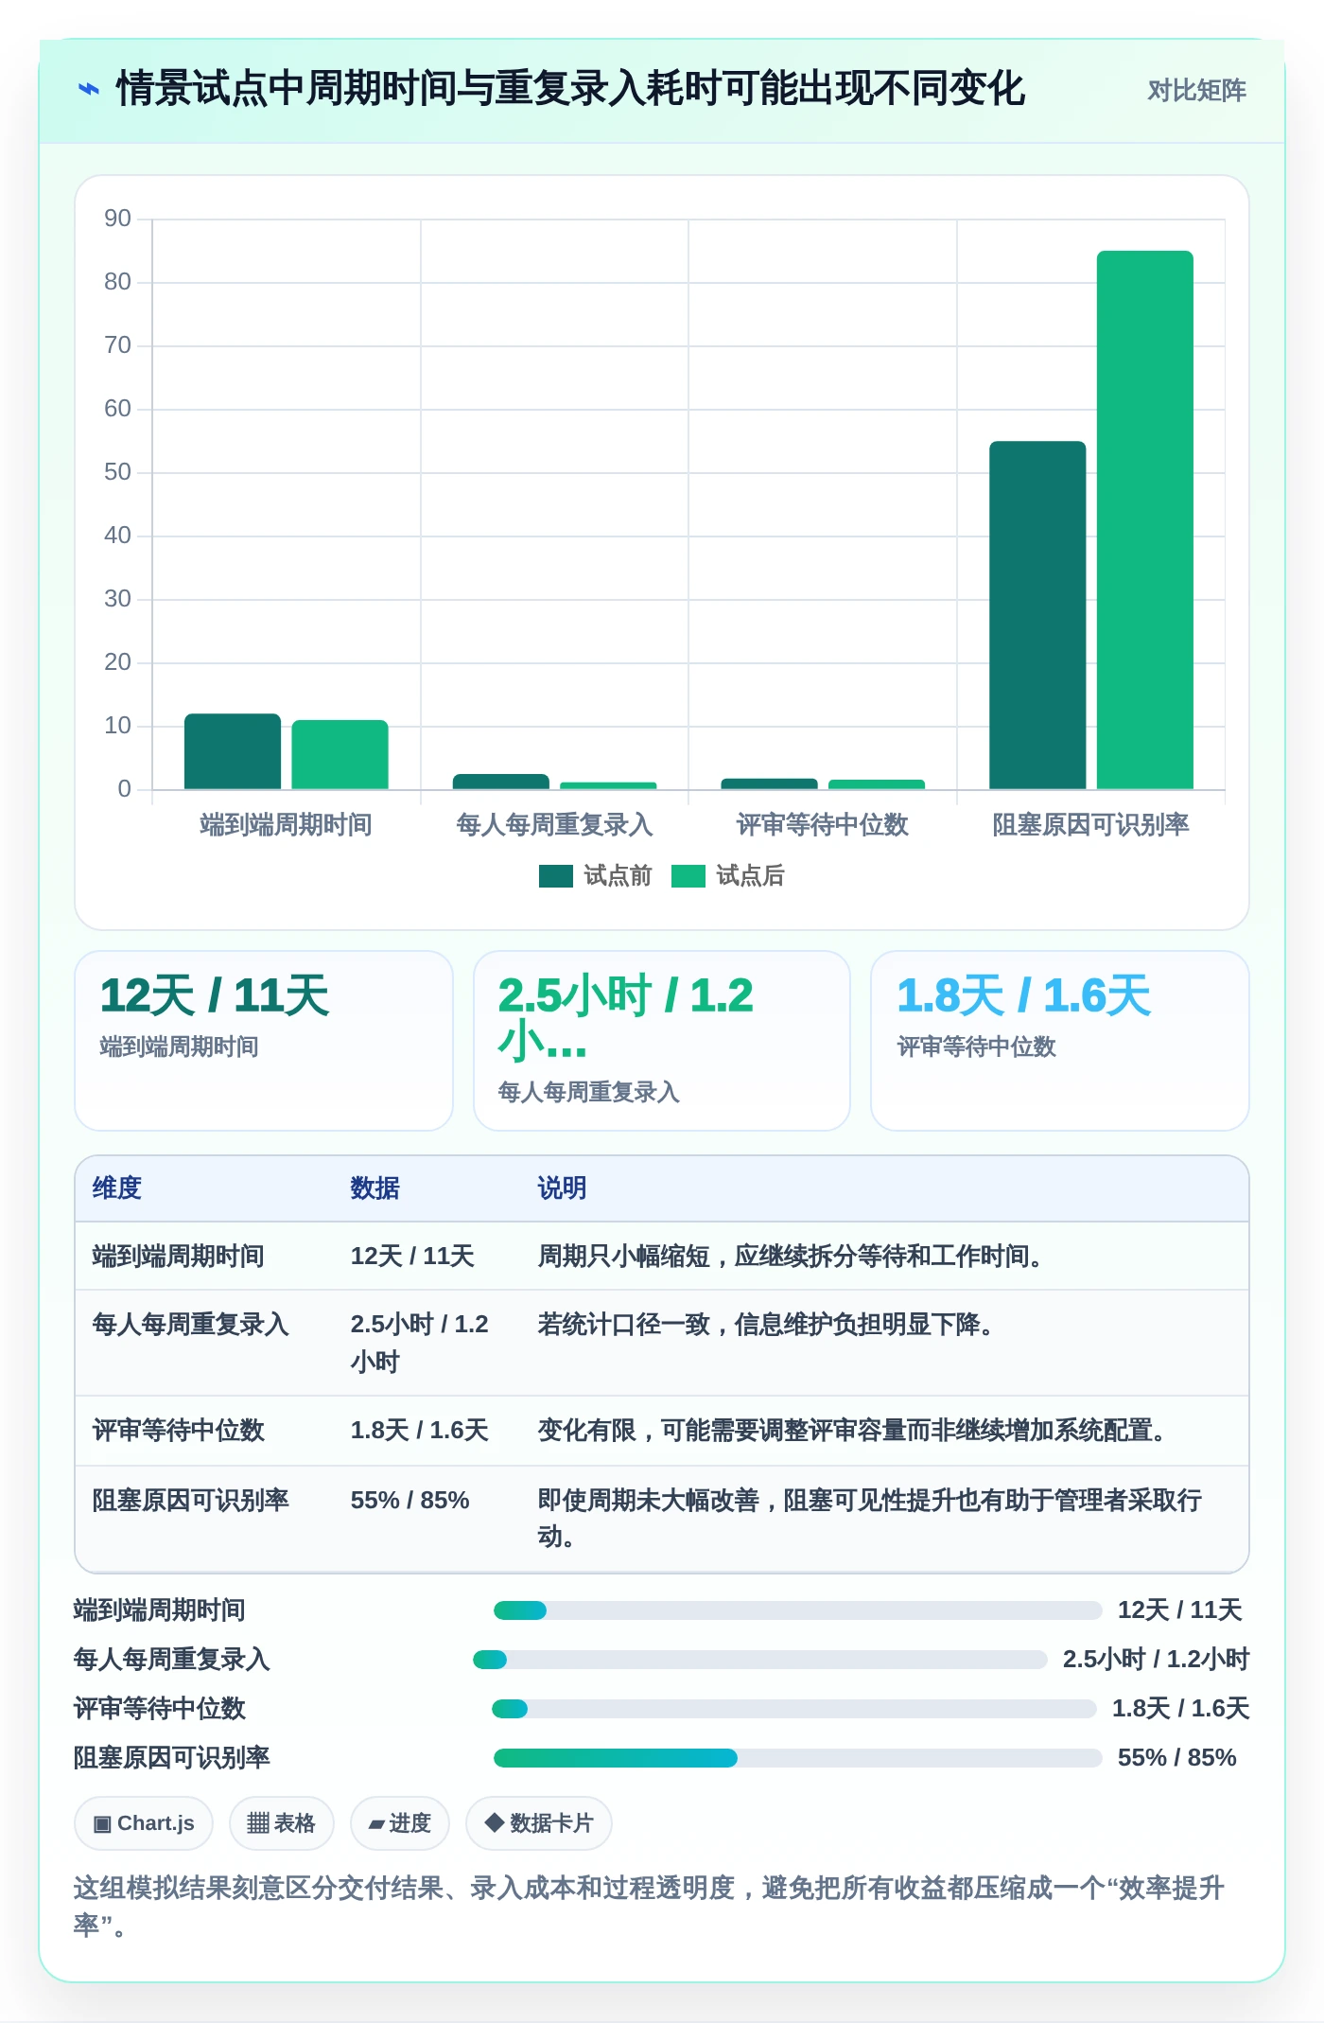This screenshot has width=1324, height=2023.
Task: Select progress label 端到端周期时间
Action: pyautogui.click(x=160, y=1610)
